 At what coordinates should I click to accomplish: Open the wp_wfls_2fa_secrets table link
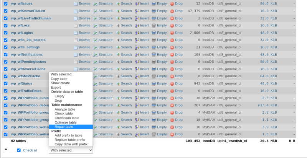tap(28, 40)
